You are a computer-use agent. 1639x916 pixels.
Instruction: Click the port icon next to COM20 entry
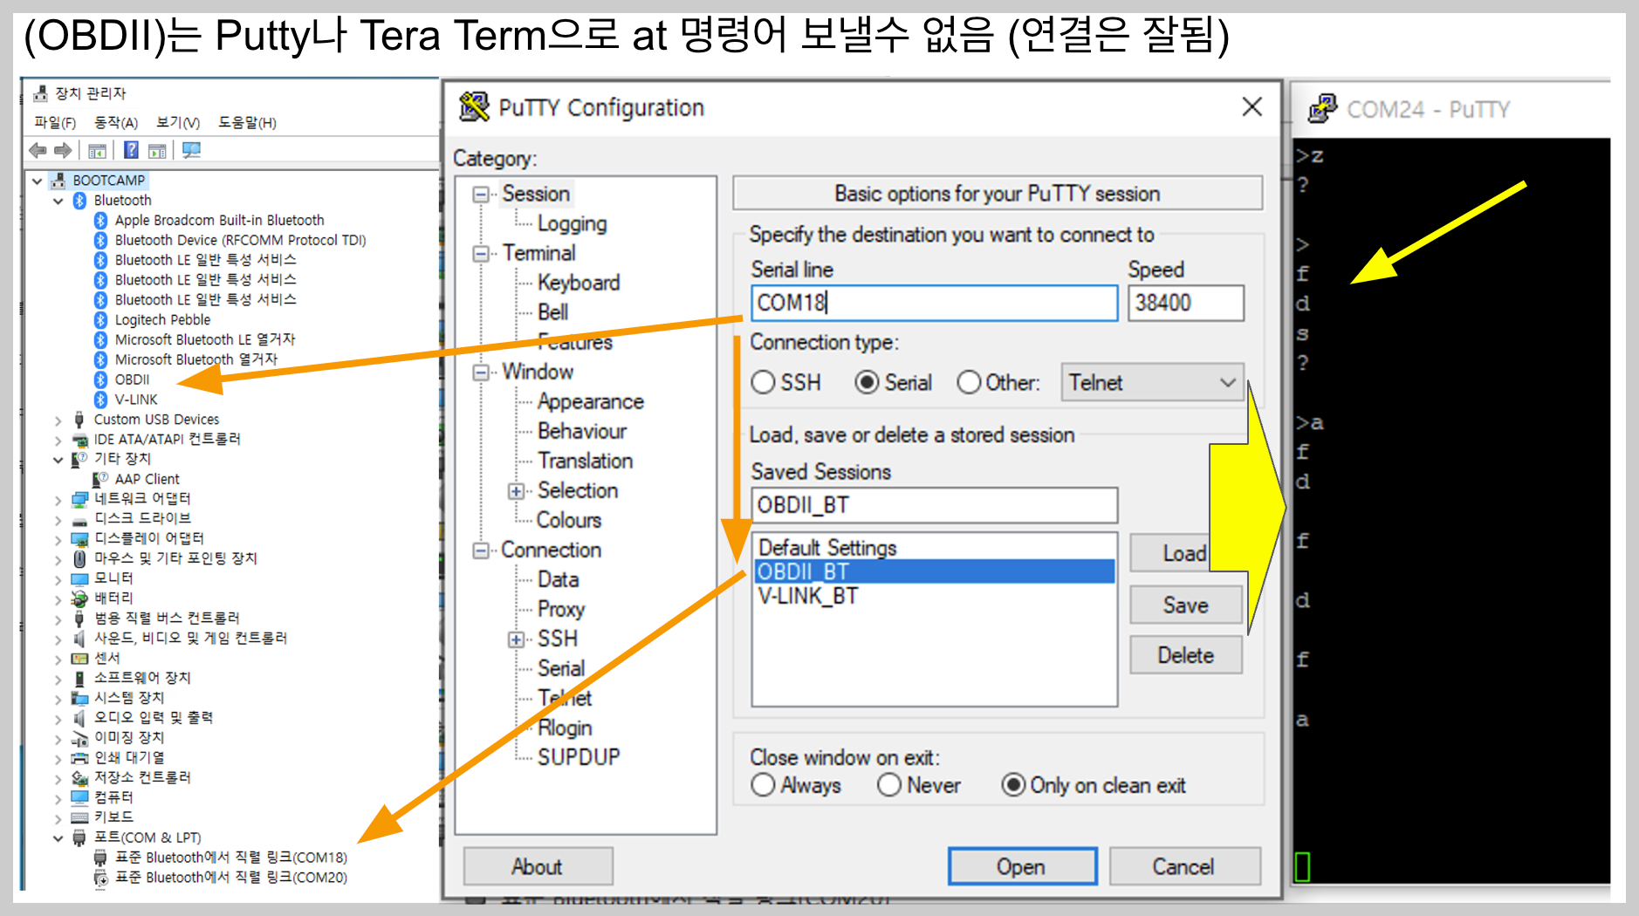[x=101, y=878]
